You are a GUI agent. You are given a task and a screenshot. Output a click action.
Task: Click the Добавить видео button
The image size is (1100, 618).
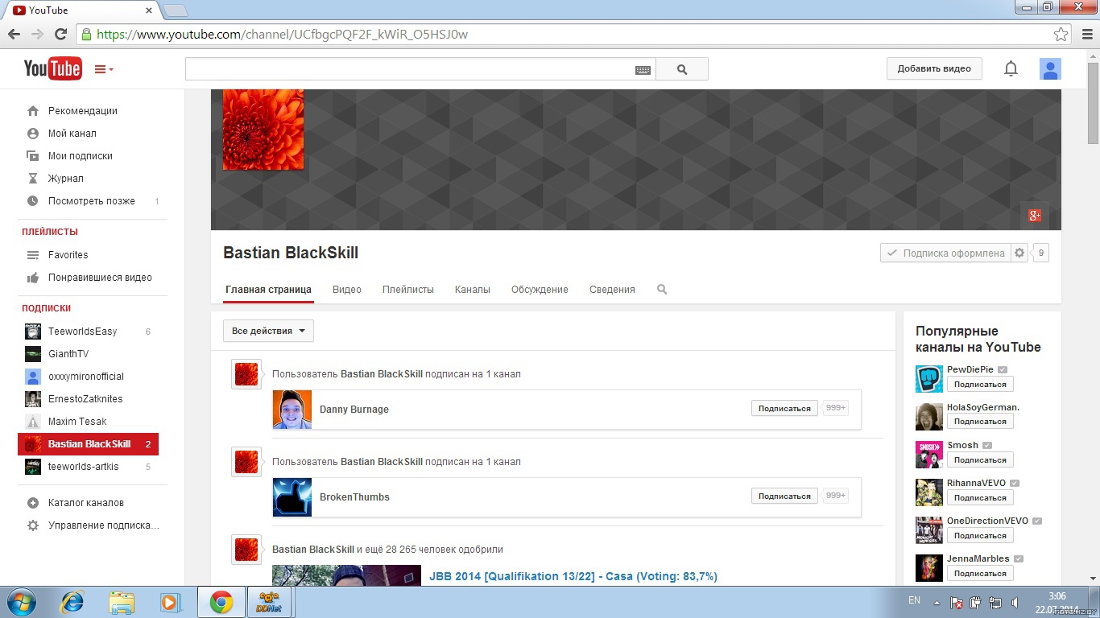[x=934, y=68]
